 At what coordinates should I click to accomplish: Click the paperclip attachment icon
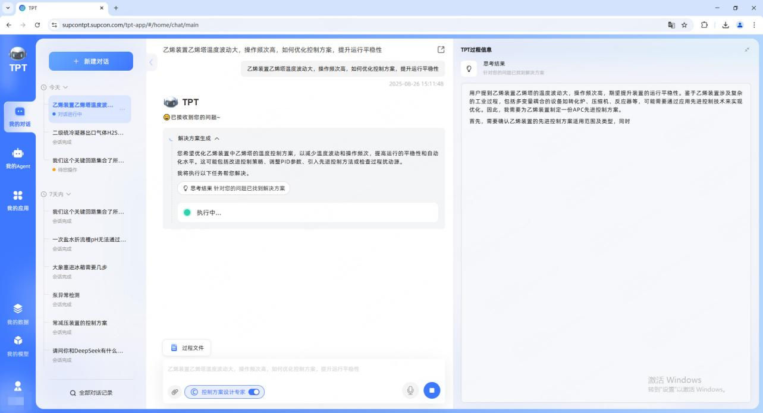click(x=174, y=392)
